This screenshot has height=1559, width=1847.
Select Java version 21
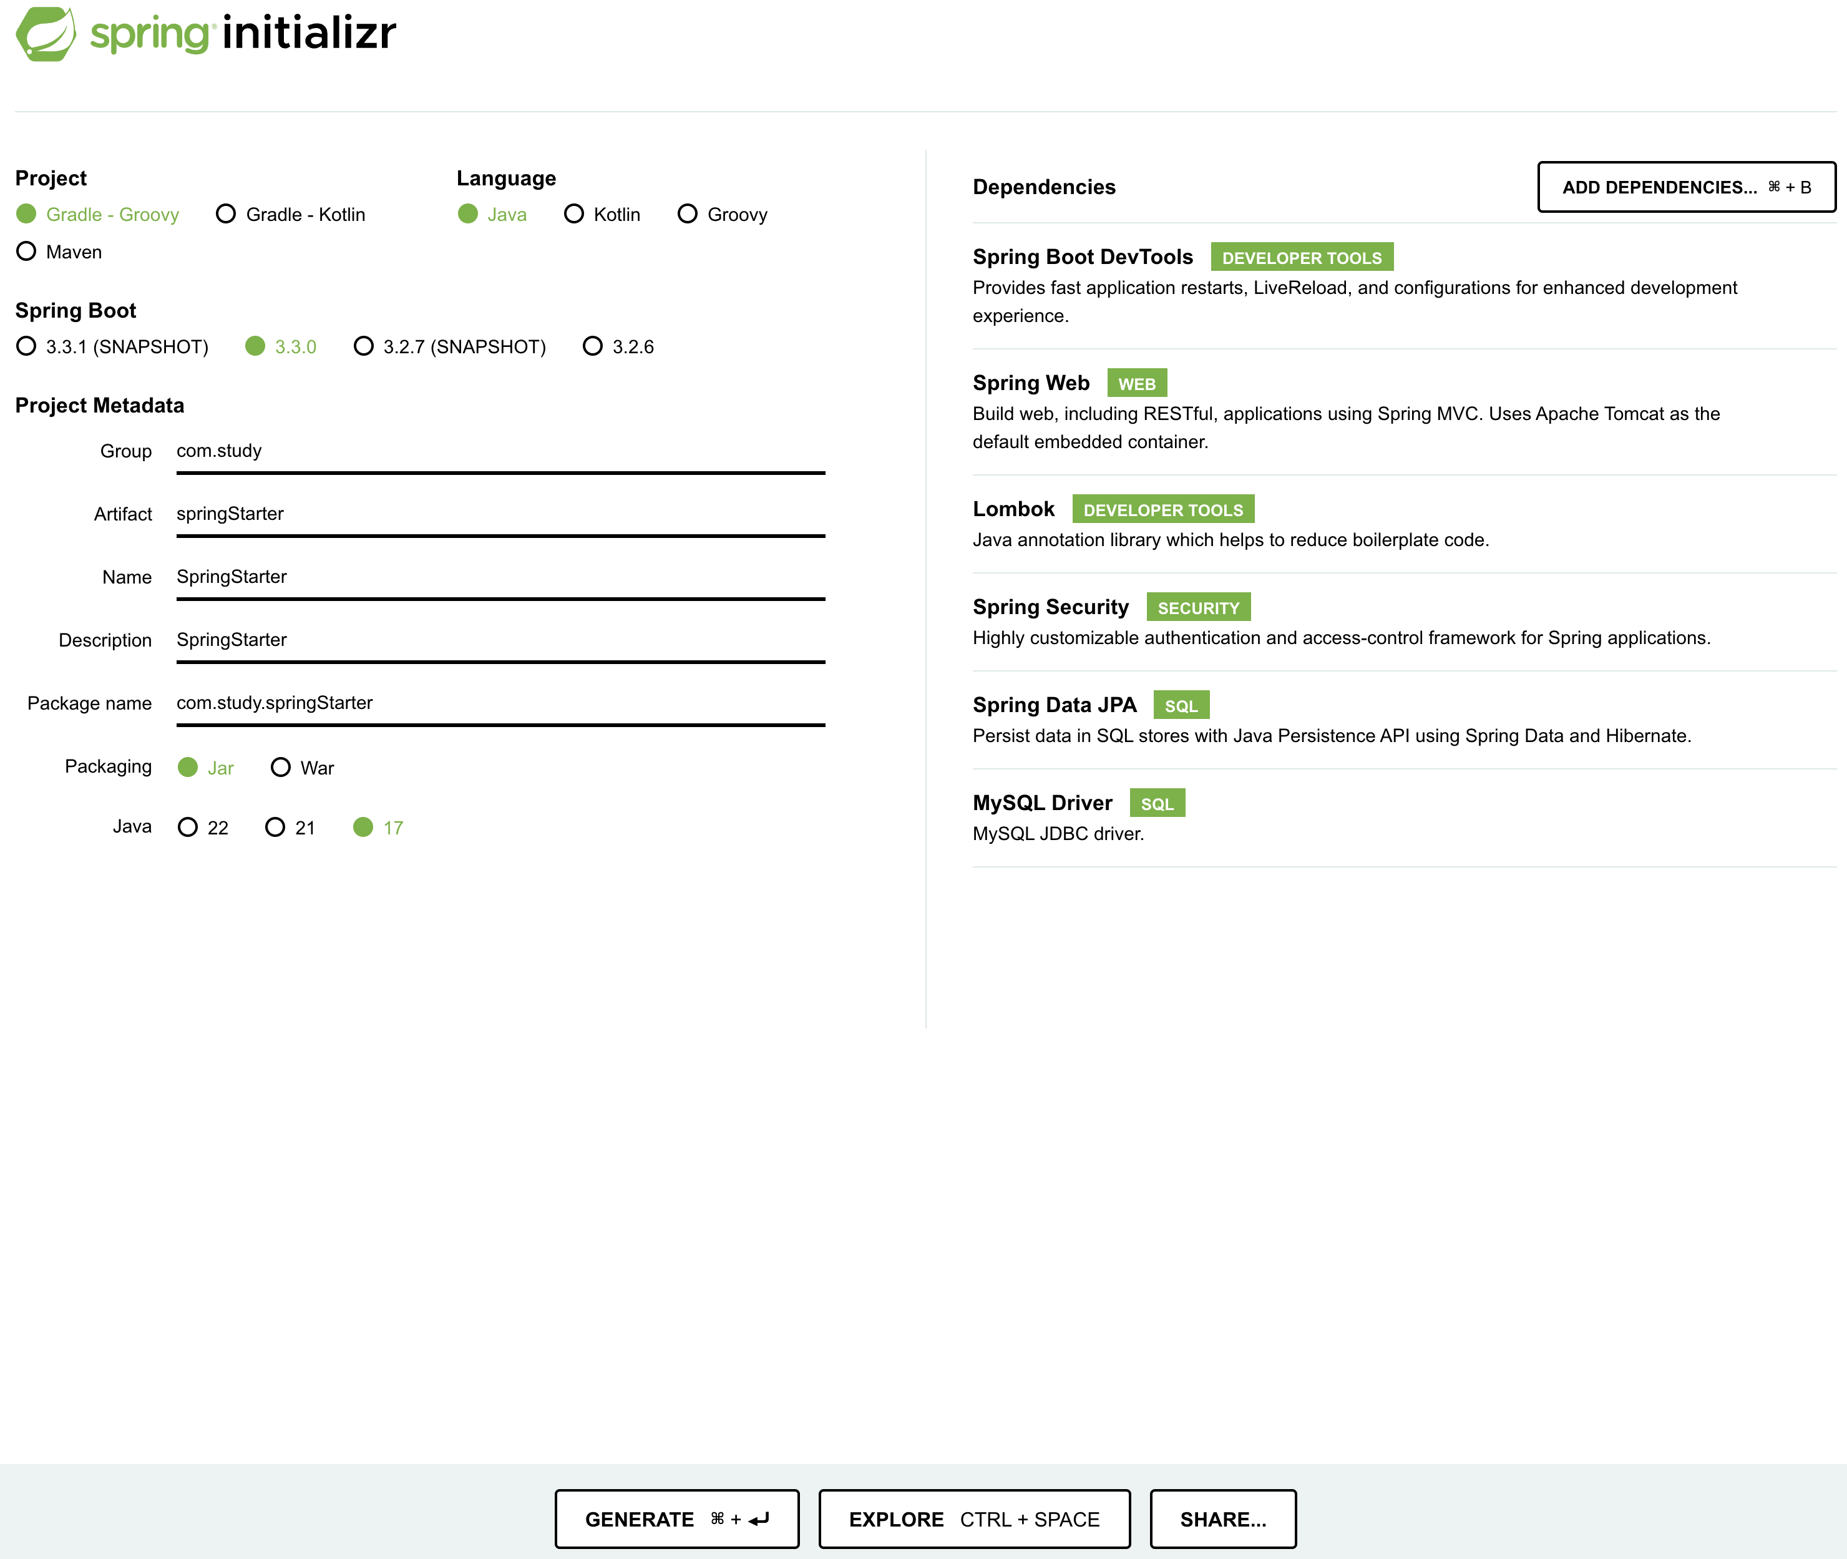point(276,827)
